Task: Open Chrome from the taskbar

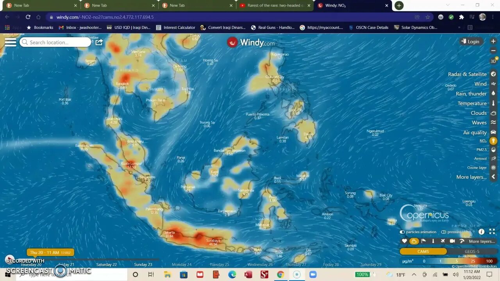Action: click(280, 275)
